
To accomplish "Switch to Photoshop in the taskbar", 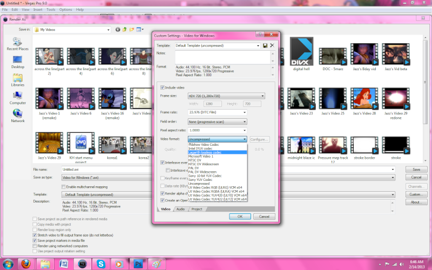I will (x=138, y=264).
